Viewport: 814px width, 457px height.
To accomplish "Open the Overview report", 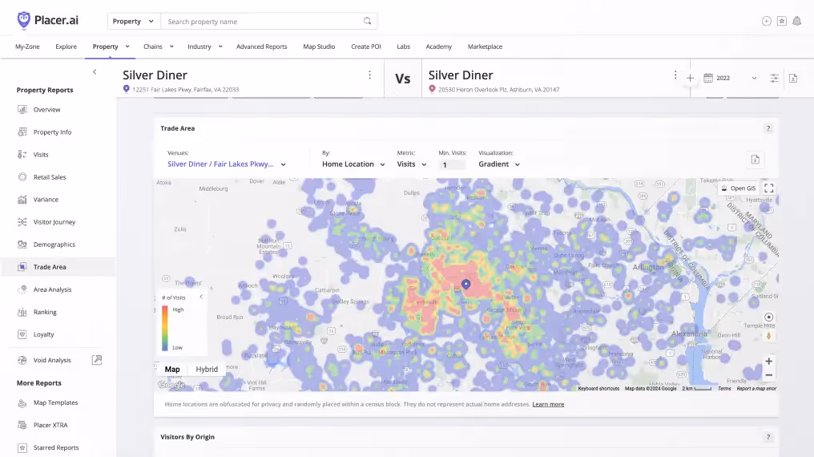I will coord(46,110).
